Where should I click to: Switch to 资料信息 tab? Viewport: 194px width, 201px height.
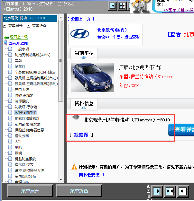(84, 104)
